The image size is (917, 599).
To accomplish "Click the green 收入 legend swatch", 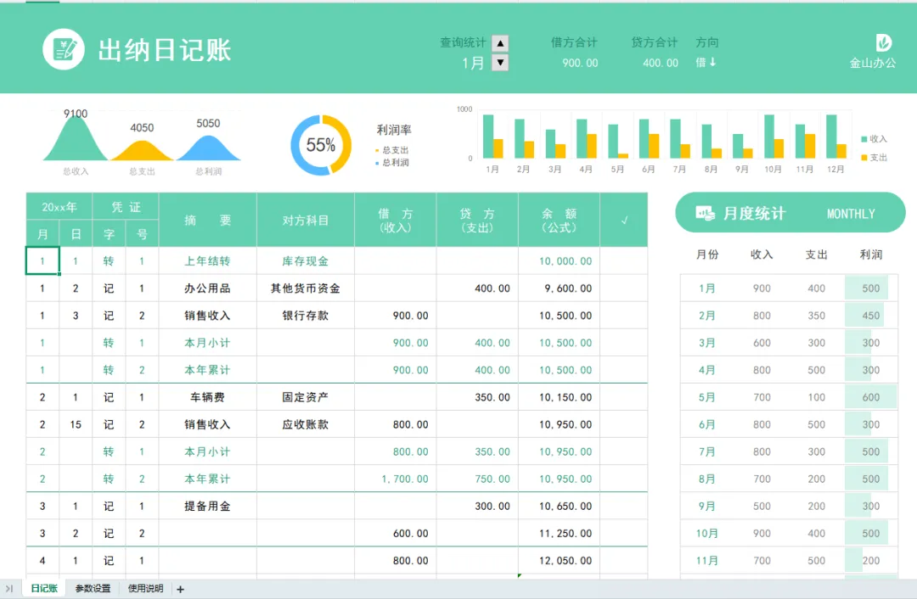I will tap(864, 139).
